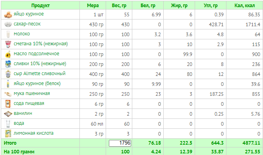Click per-100g protein value 4.24

(x=156, y=152)
